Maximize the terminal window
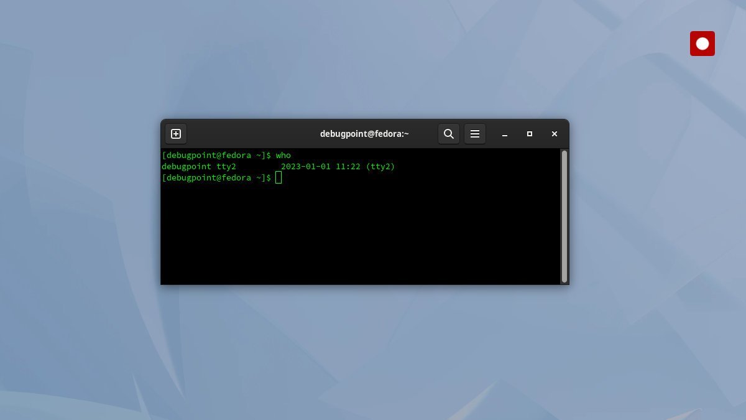 click(530, 134)
